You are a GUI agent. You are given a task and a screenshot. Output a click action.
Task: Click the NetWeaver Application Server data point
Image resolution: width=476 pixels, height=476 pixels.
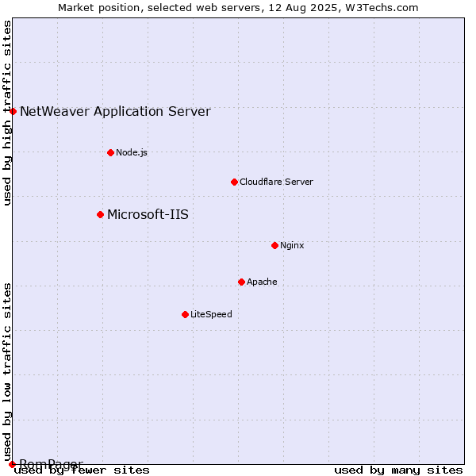pos(13,111)
